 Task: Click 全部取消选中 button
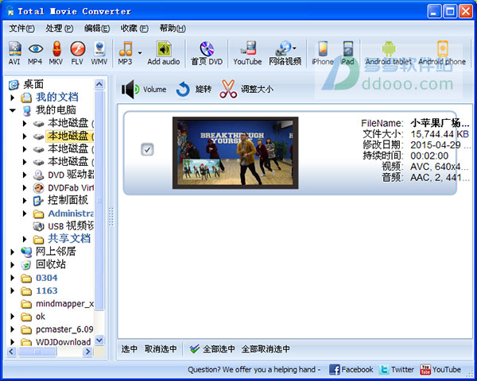(266, 348)
